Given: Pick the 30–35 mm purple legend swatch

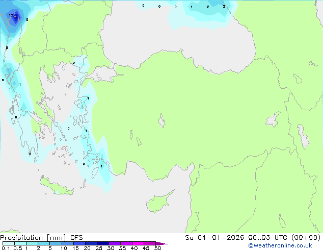Looking at the screenshot, I should pos(114,243).
